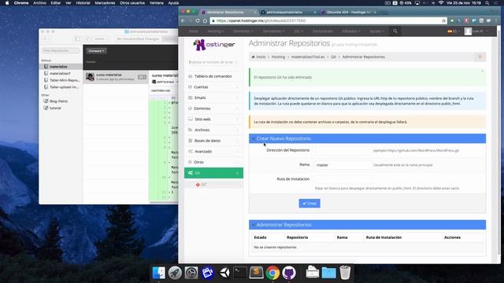The width and height of the screenshot is (504, 283).
Task: Click the Crear button
Action: click(x=309, y=204)
